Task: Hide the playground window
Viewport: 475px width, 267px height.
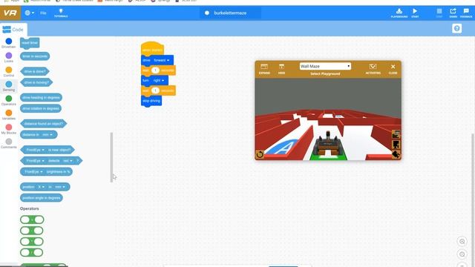Action: [281, 69]
